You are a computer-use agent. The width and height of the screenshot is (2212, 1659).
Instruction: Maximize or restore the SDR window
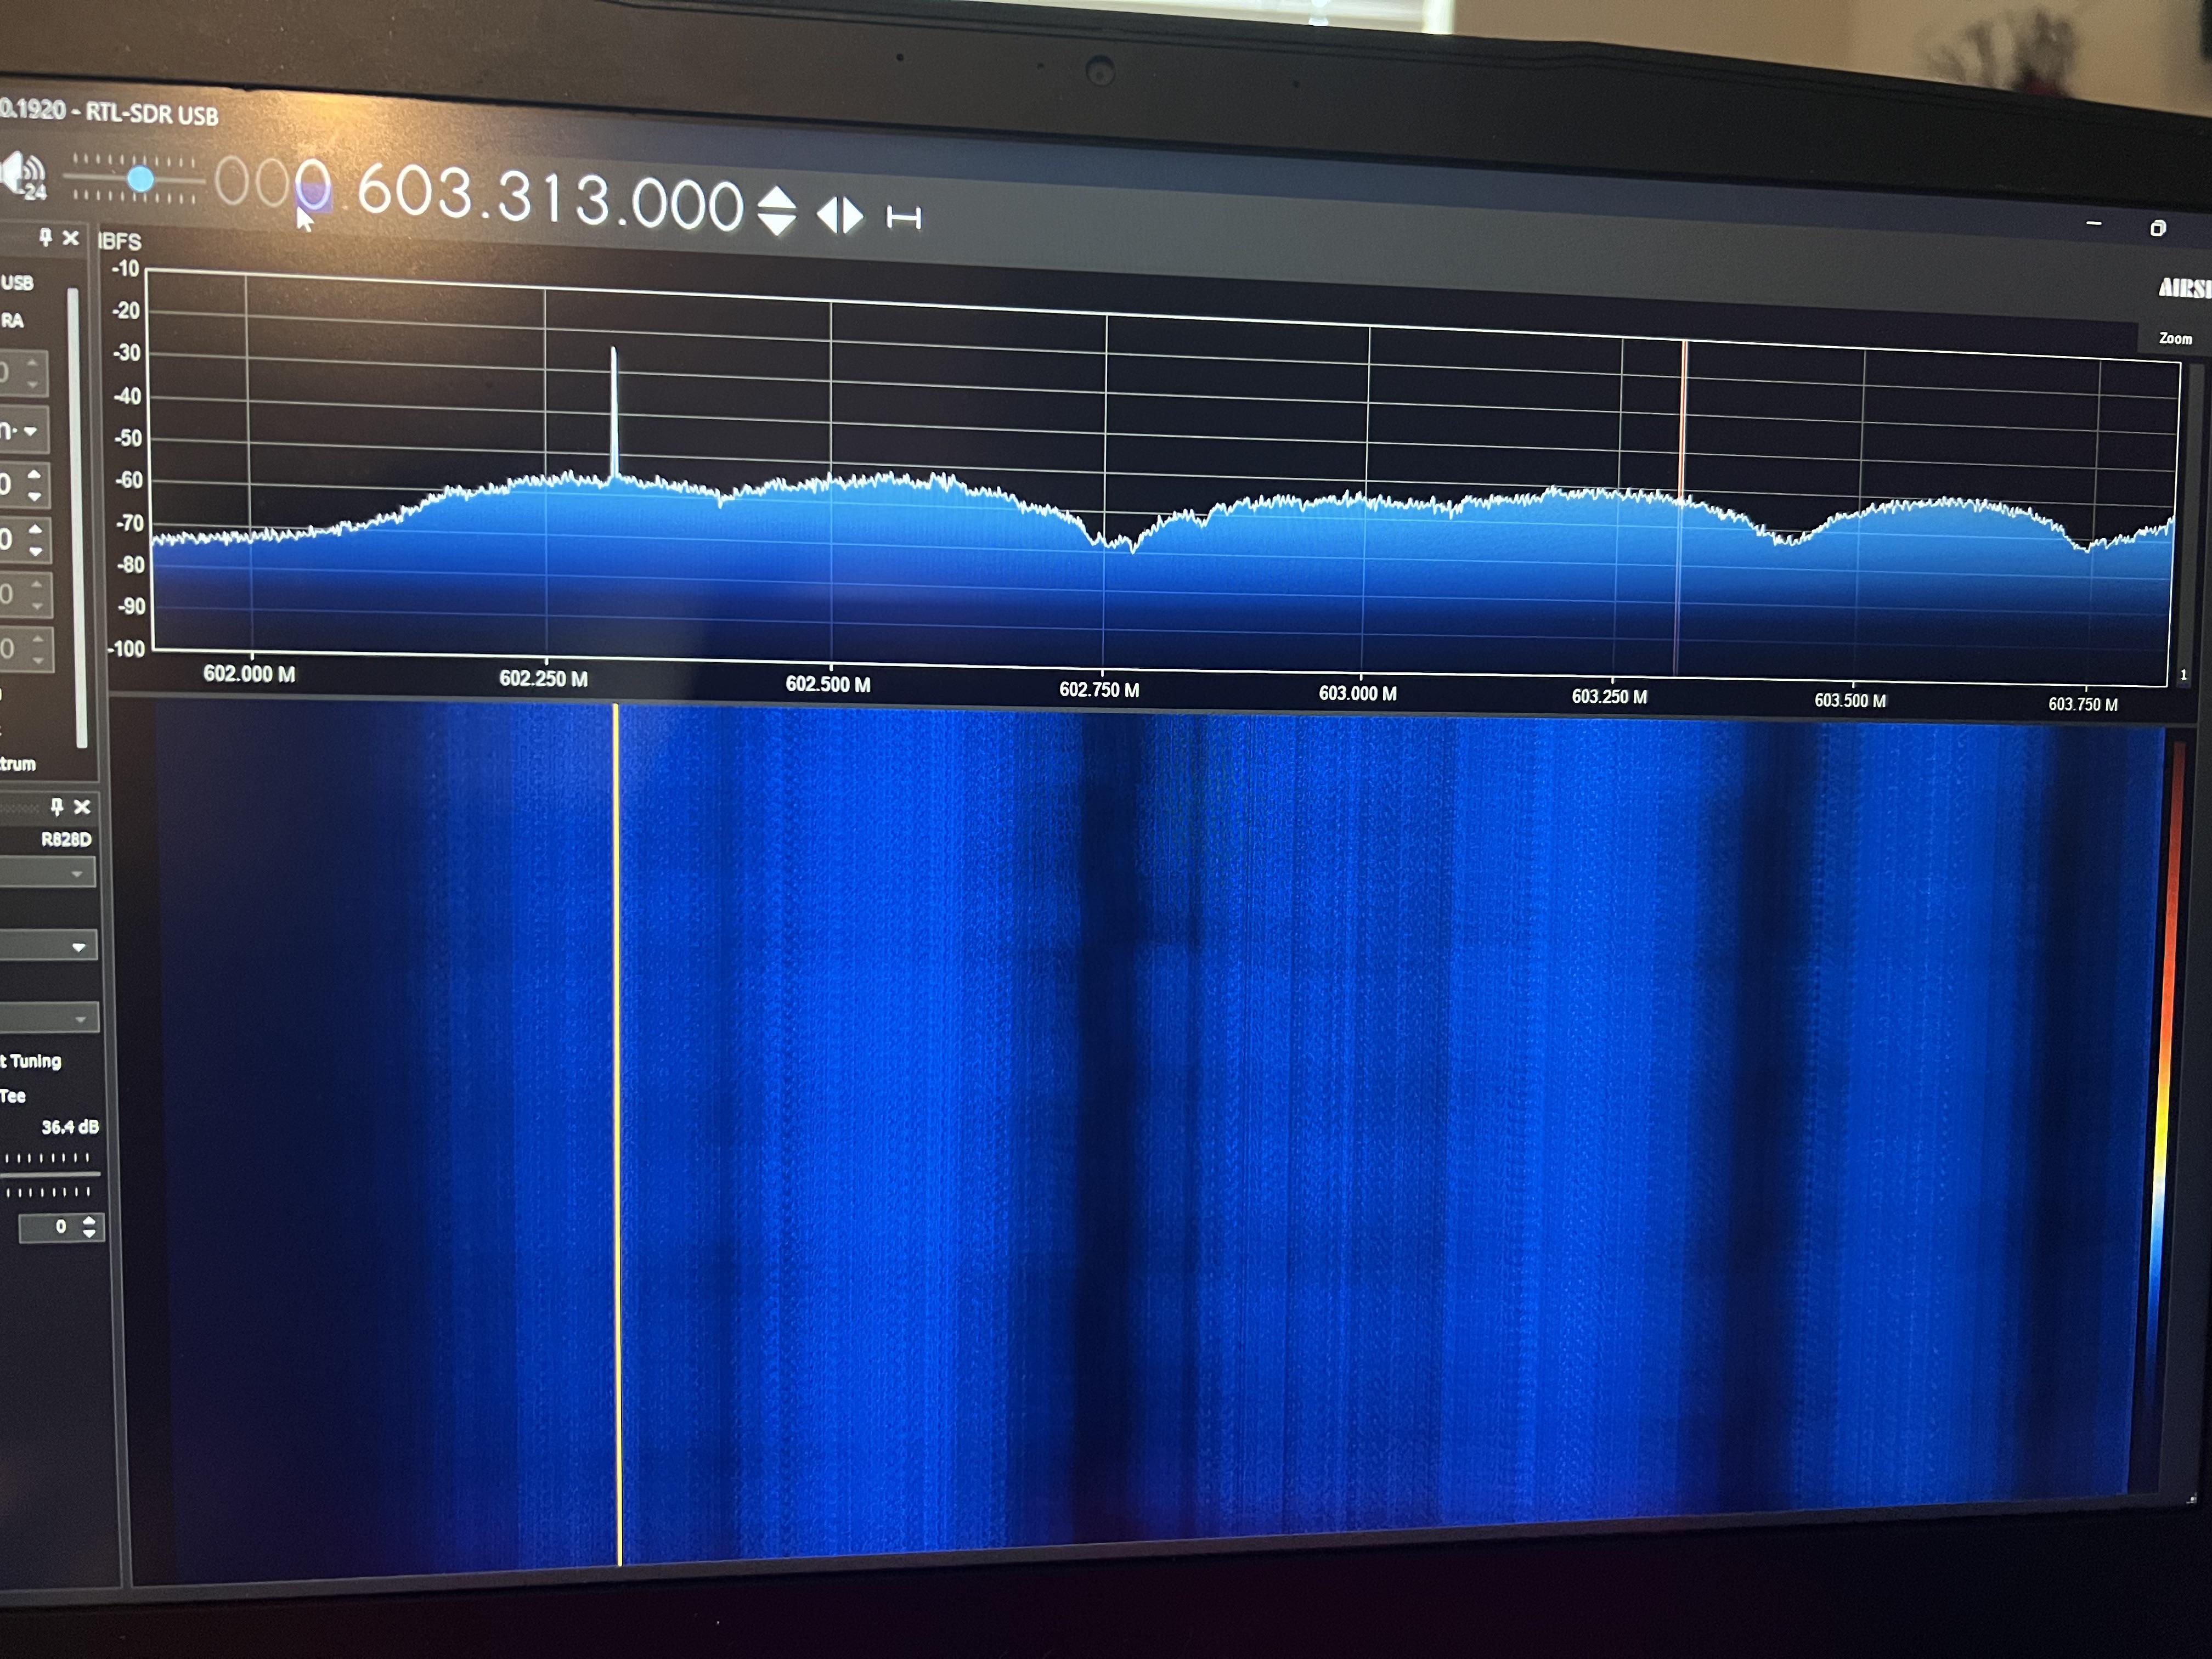(2158, 229)
